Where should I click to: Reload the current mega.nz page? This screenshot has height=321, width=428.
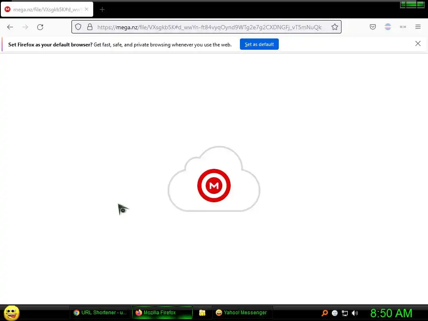(x=40, y=27)
